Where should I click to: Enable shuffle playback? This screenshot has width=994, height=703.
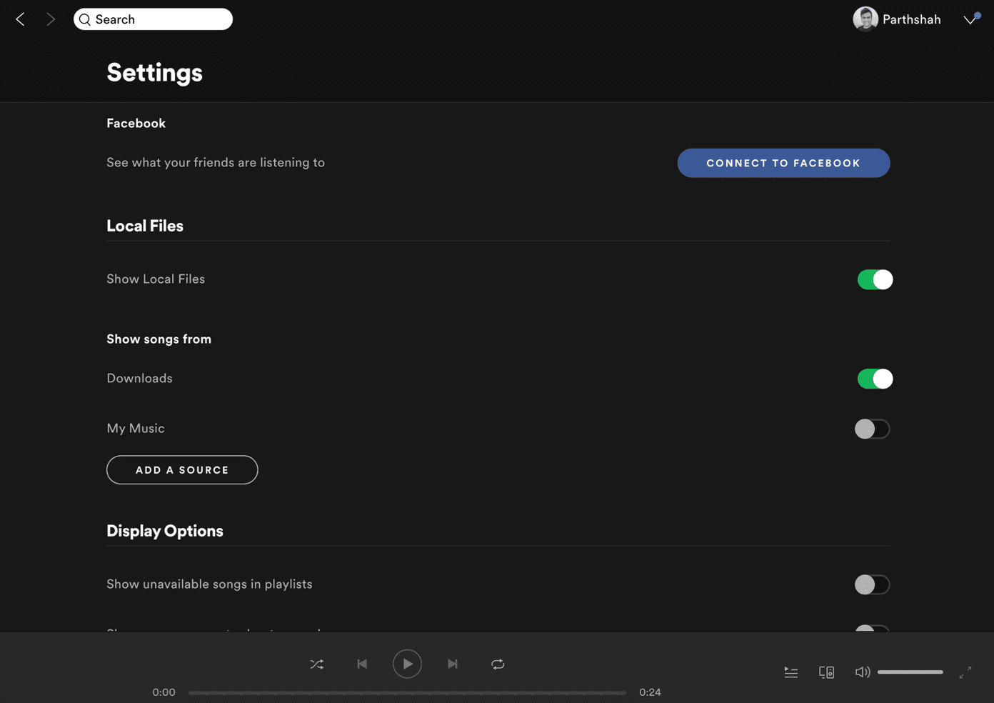[317, 664]
